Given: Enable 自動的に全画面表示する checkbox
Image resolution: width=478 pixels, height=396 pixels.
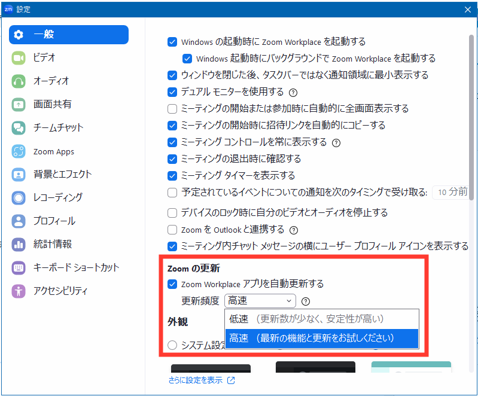Looking at the screenshot, I should 172,109.
